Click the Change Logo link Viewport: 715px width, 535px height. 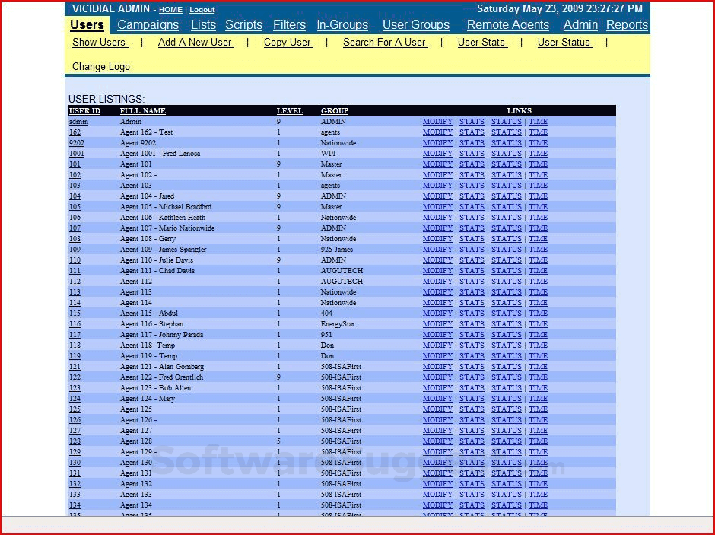pos(100,67)
